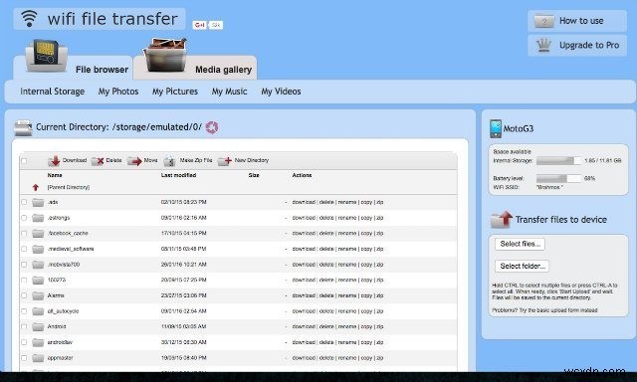Screen dimensions: 637x382
Task: Click the Alarms folder icon
Action: tap(38, 295)
